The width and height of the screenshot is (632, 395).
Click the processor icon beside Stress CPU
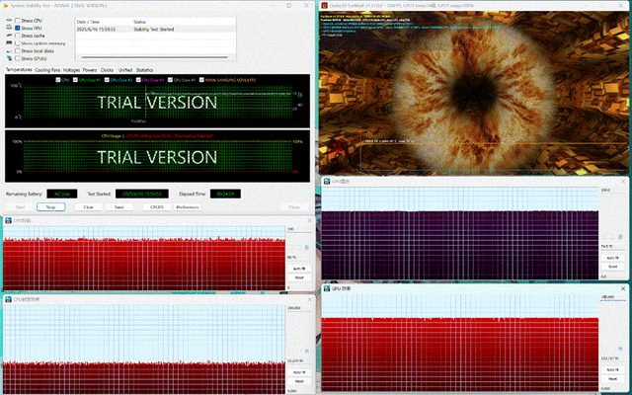pyautogui.click(x=9, y=20)
